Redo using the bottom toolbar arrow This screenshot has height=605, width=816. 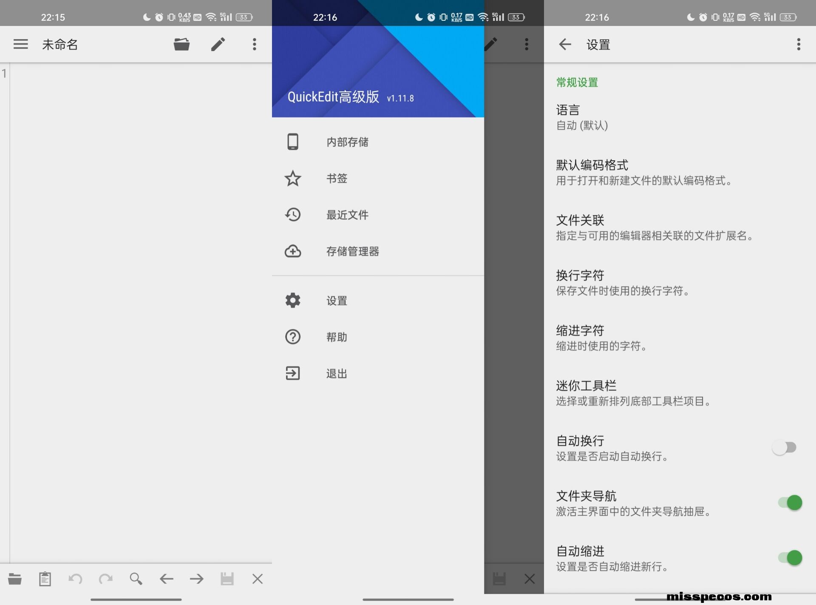pyautogui.click(x=106, y=579)
